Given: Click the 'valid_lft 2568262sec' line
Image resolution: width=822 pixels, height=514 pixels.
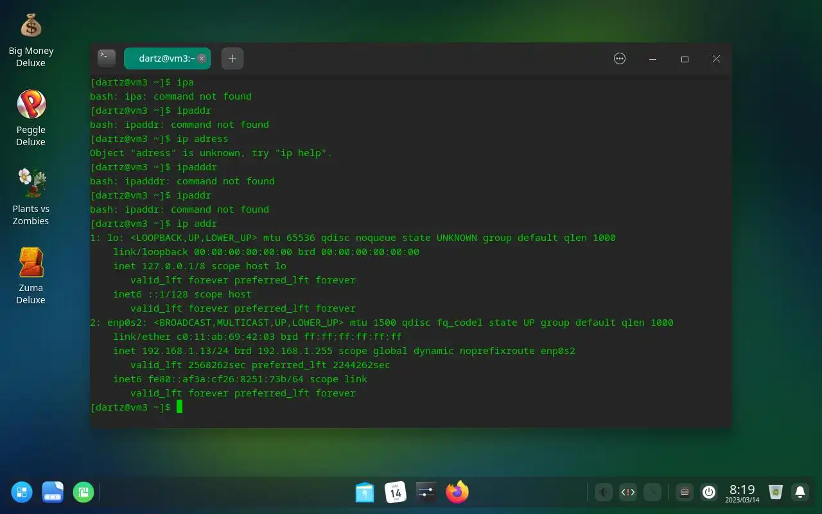Looking at the screenshot, I should click(260, 365).
